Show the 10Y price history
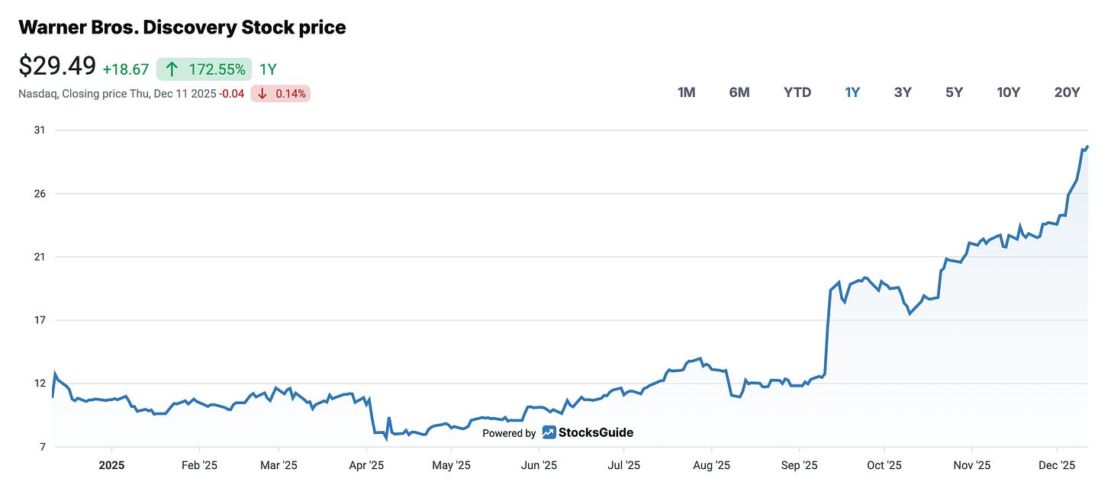Image resolution: width=1111 pixels, height=488 pixels. (1008, 92)
